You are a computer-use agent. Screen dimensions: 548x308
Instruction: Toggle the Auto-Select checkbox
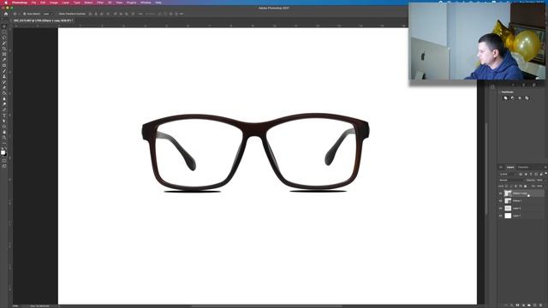[25, 14]
